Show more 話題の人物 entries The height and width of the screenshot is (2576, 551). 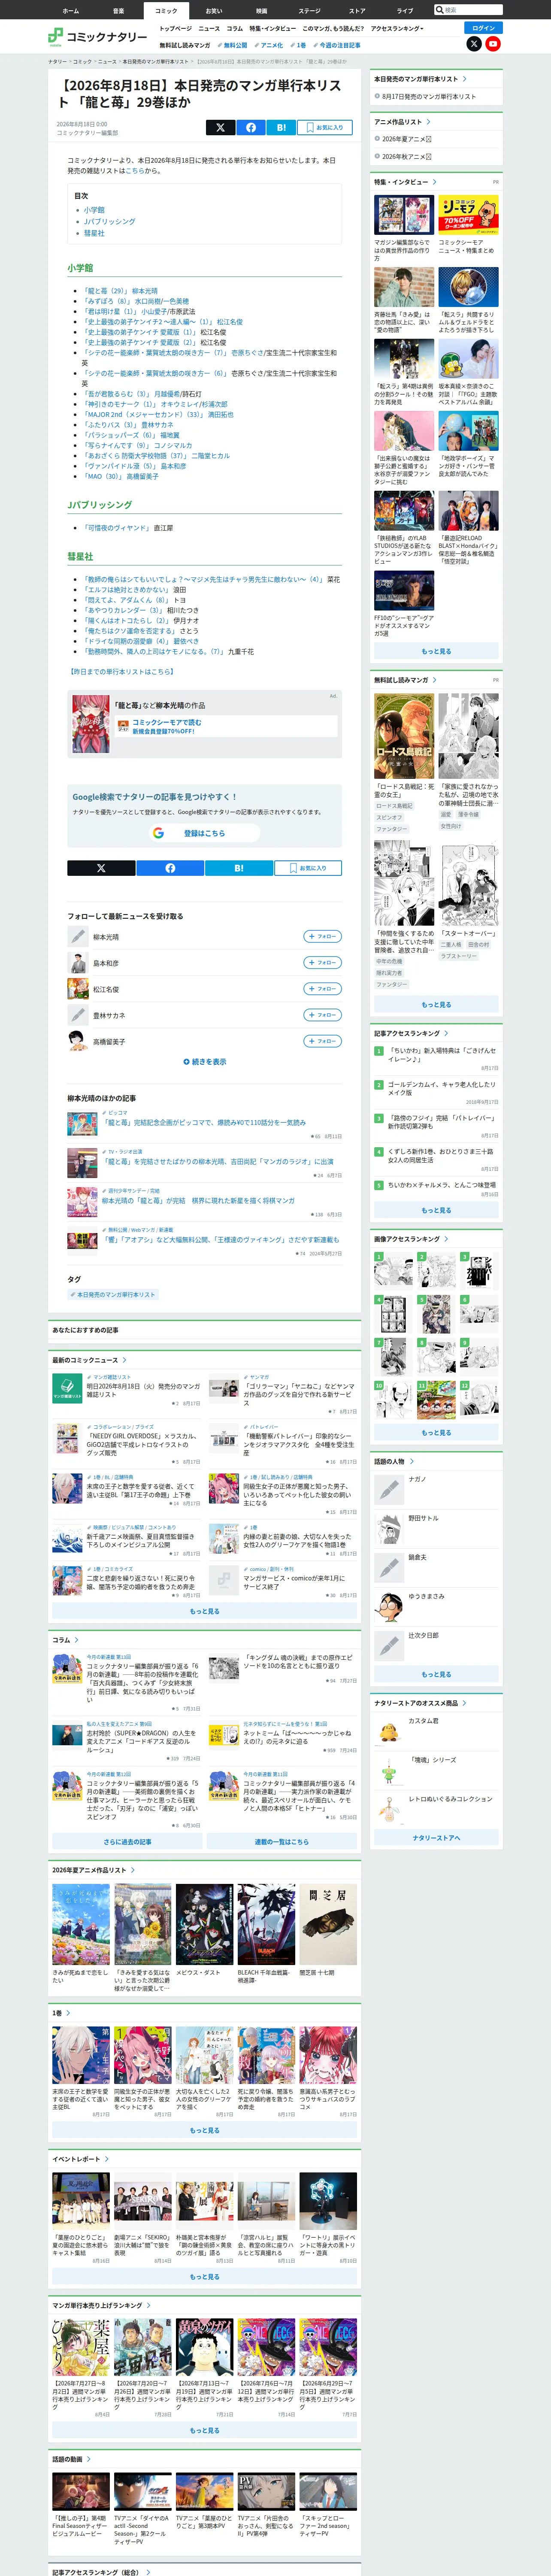tap(436, 1674)
